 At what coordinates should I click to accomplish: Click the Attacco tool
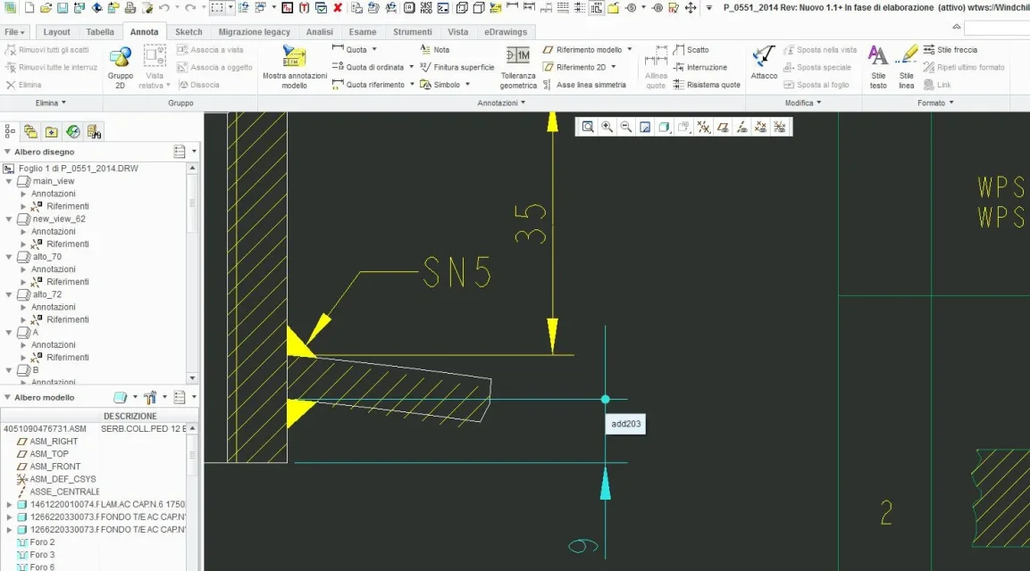pyautogui.click(x=764, y=63)
